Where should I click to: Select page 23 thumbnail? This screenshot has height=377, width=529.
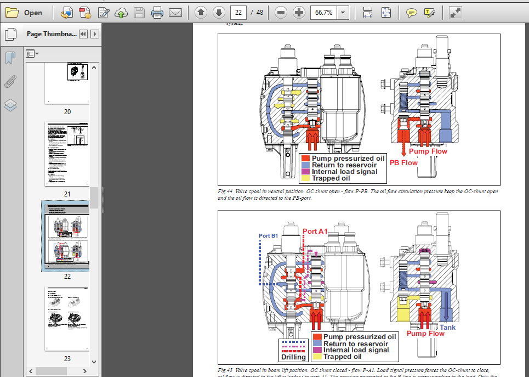(67, 319)
